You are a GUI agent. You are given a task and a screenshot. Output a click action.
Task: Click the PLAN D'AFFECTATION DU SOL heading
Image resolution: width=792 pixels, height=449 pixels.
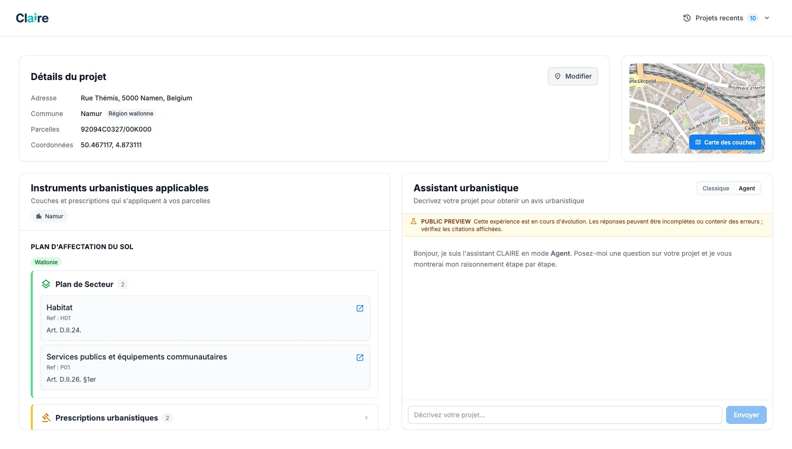point(82,247)
